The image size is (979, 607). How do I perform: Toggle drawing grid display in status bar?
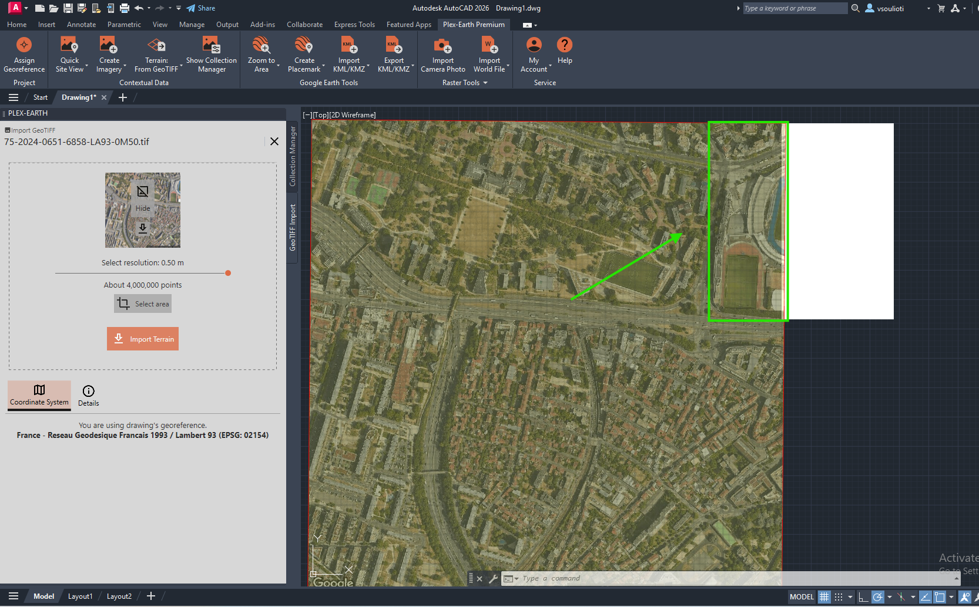pyautogui.click(x=824, y=597)
